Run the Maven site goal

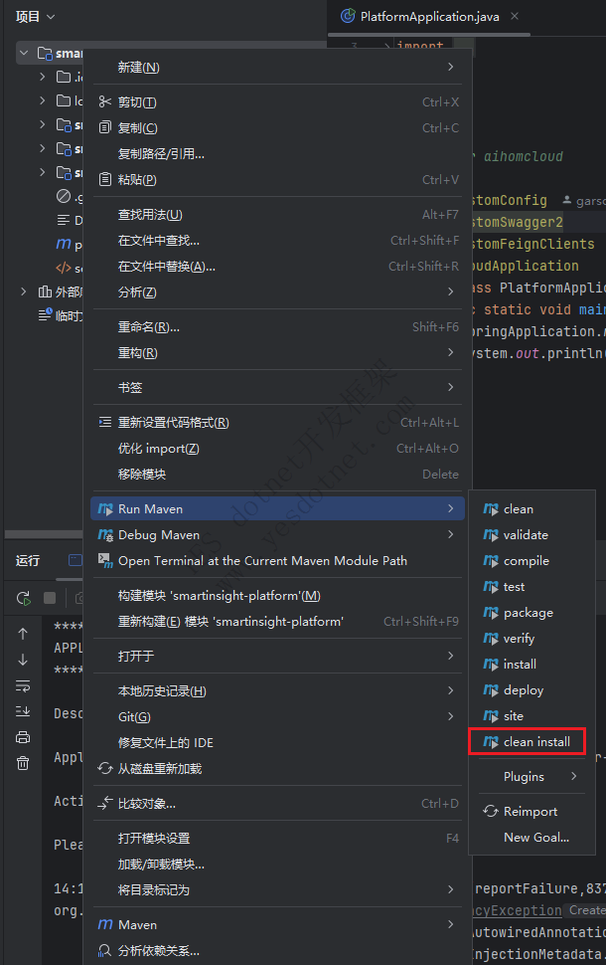tap(531, 715)
